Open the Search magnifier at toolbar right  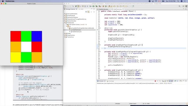179,6
